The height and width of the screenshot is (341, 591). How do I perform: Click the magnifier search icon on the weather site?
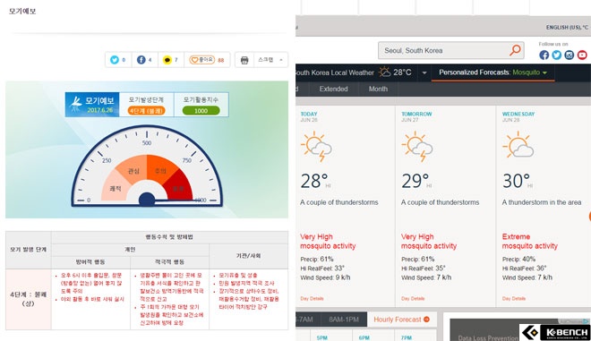pyautogui.click(x=515, y=50)
